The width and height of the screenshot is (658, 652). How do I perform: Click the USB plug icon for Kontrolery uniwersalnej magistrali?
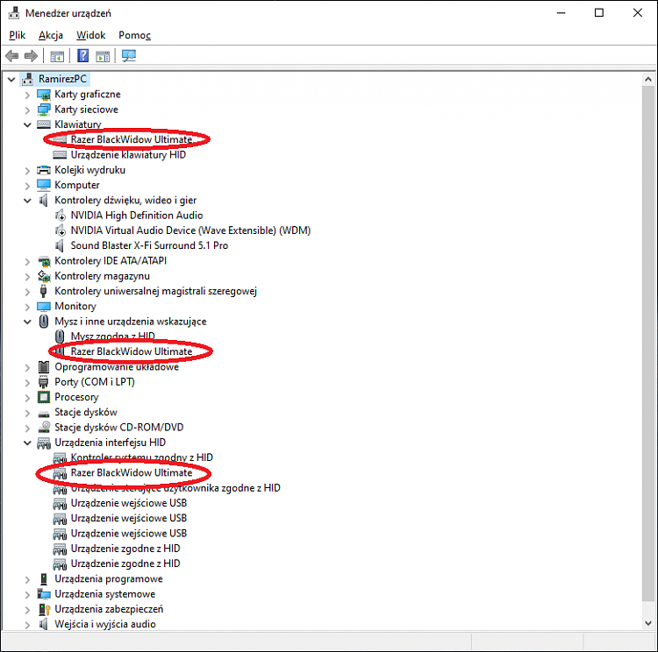pyautogui.click(x=44, y=291)
